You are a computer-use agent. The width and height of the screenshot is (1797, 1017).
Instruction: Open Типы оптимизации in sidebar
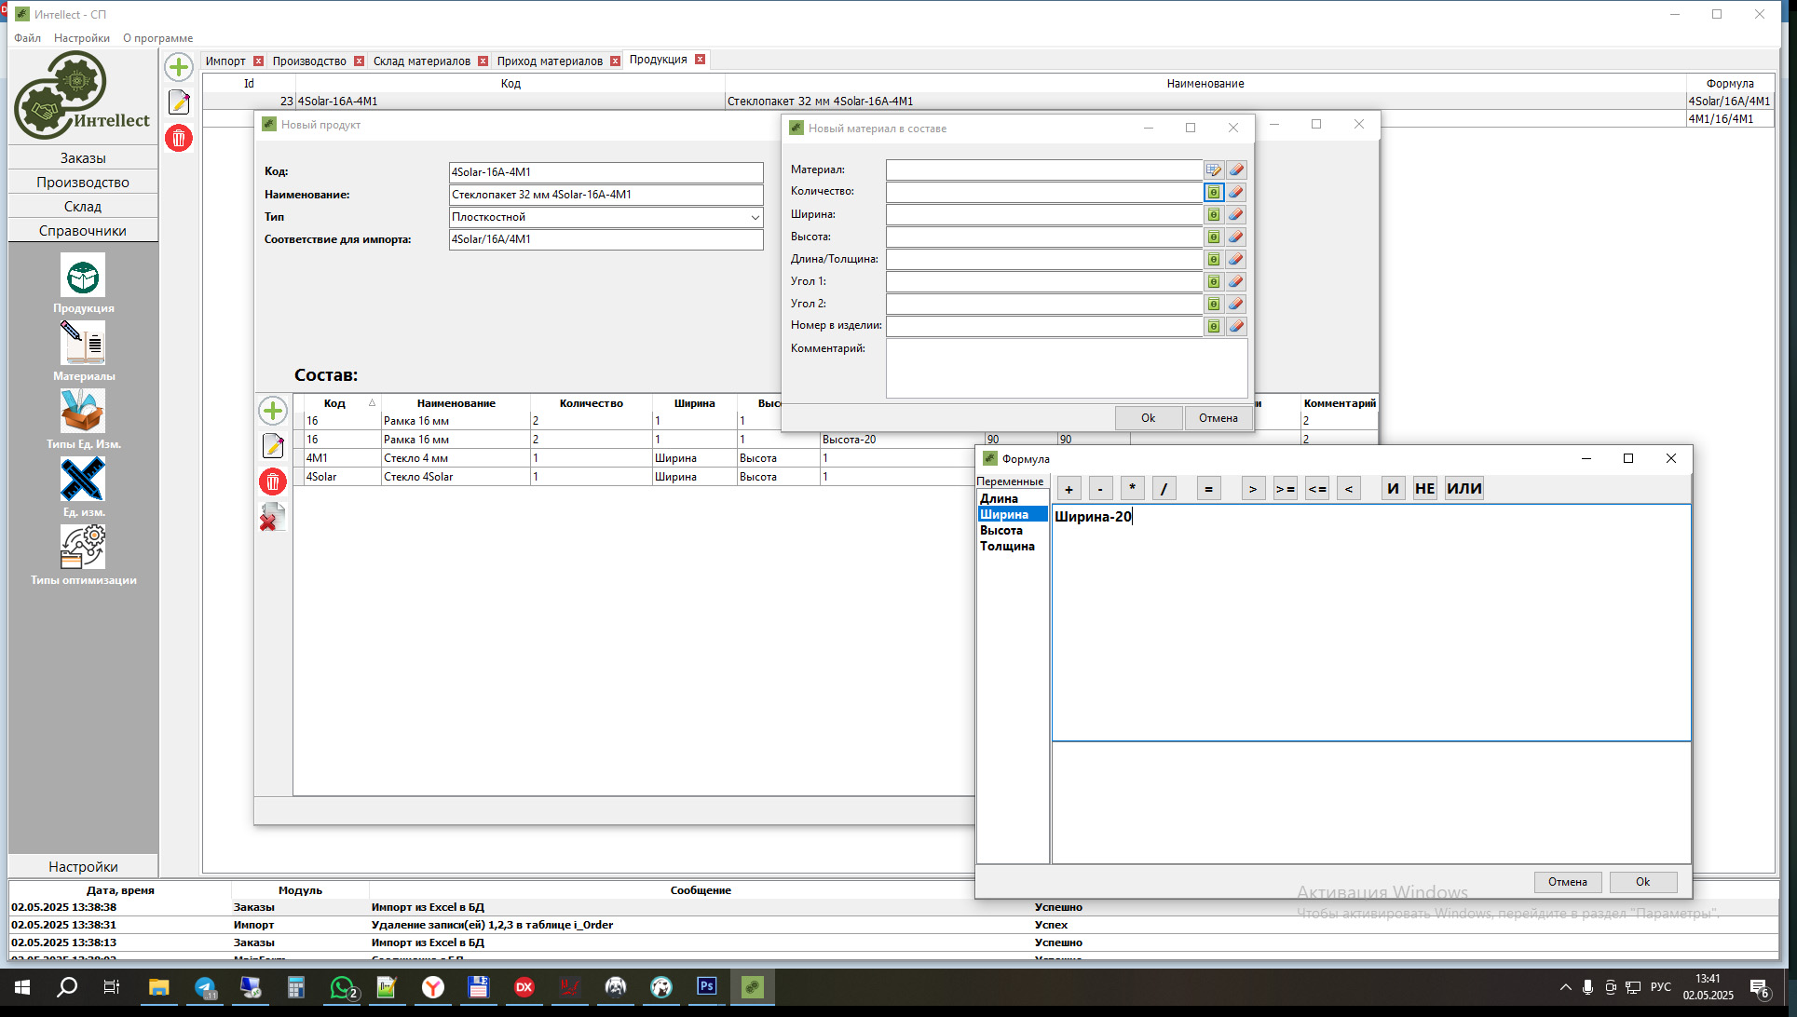coord(83,548)
